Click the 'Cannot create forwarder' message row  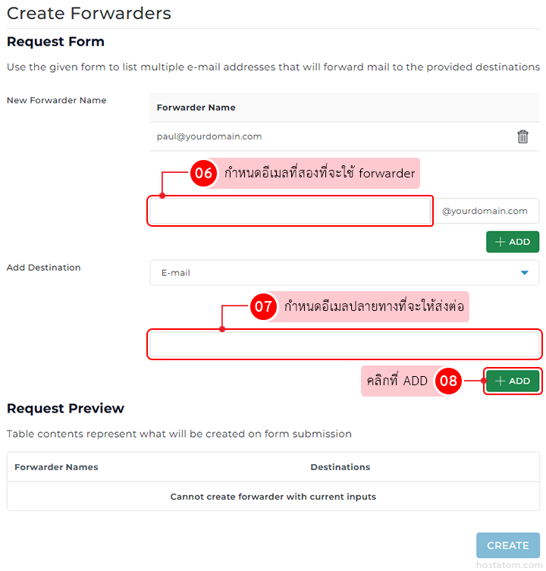point(273,497)
